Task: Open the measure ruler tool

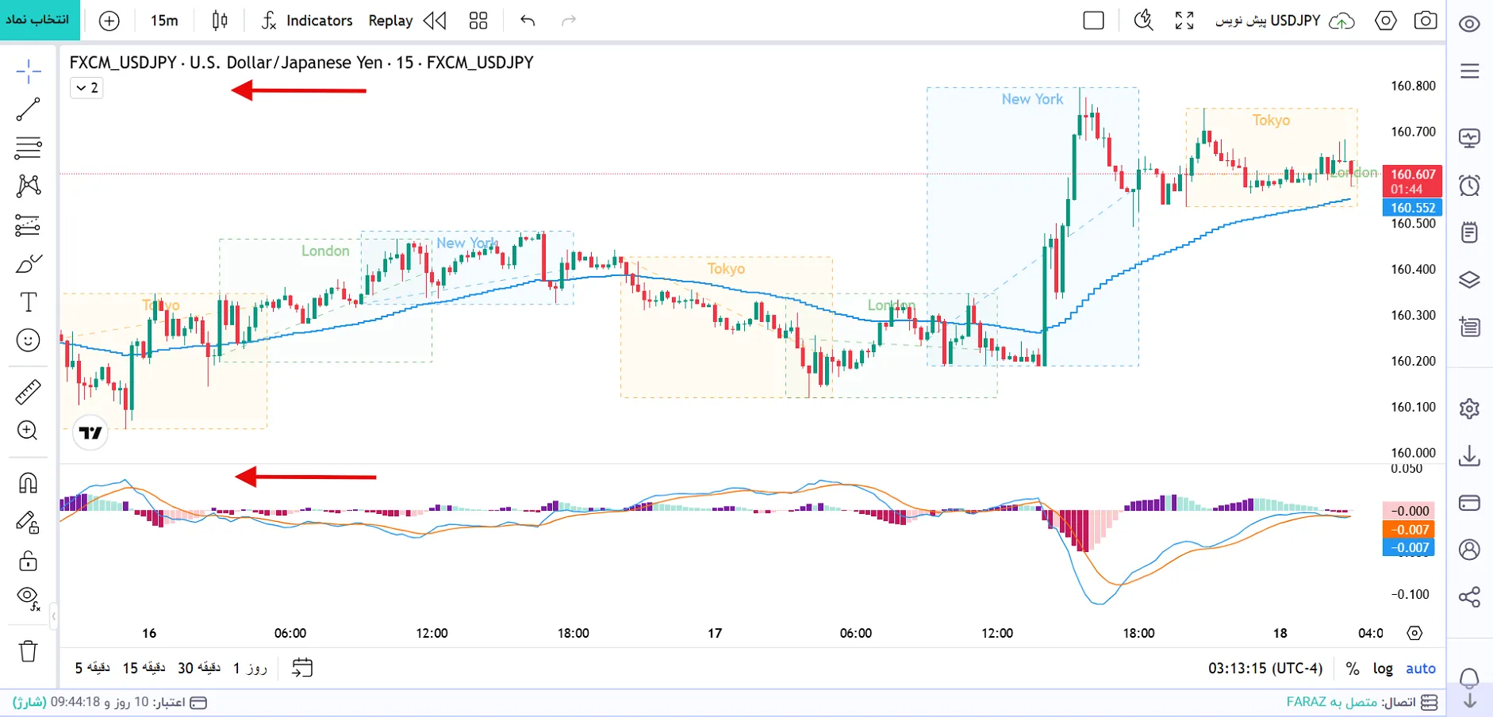Action: 29,393
